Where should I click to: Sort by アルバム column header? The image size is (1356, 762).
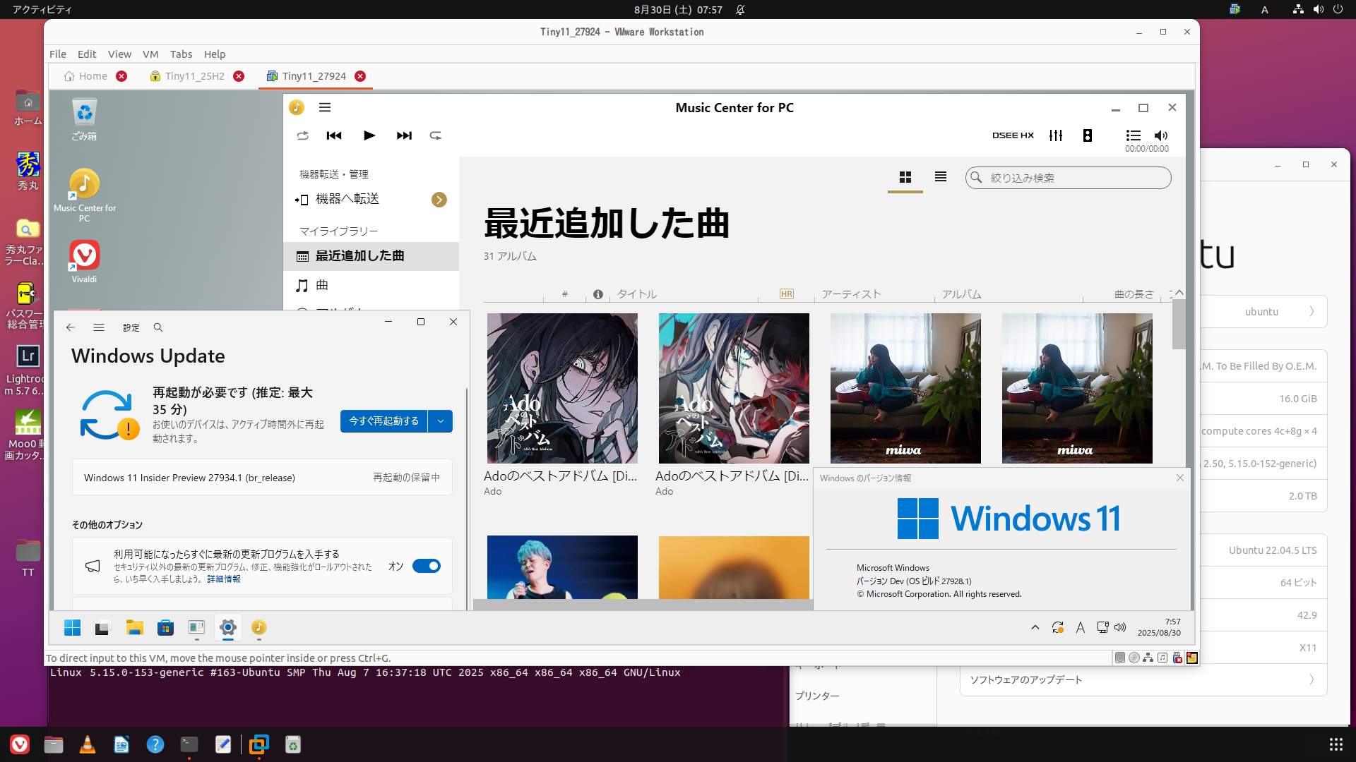962,294
